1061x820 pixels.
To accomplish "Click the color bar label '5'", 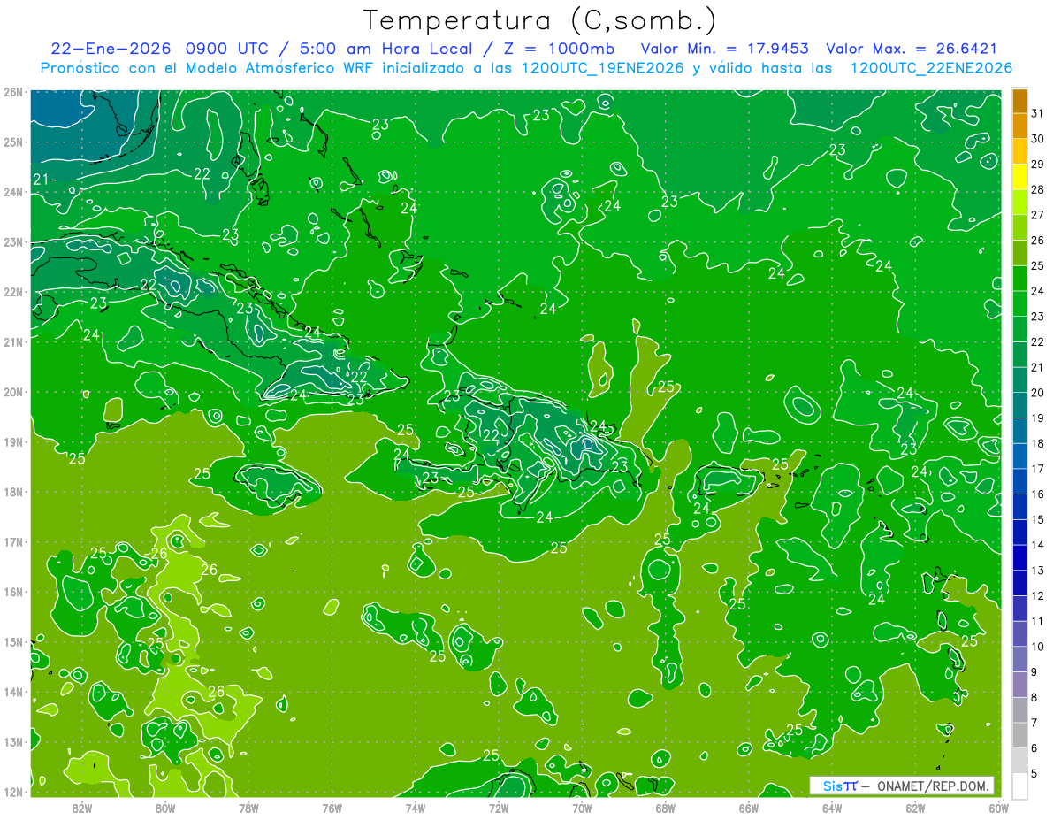I will click(x=1034, y=774).
